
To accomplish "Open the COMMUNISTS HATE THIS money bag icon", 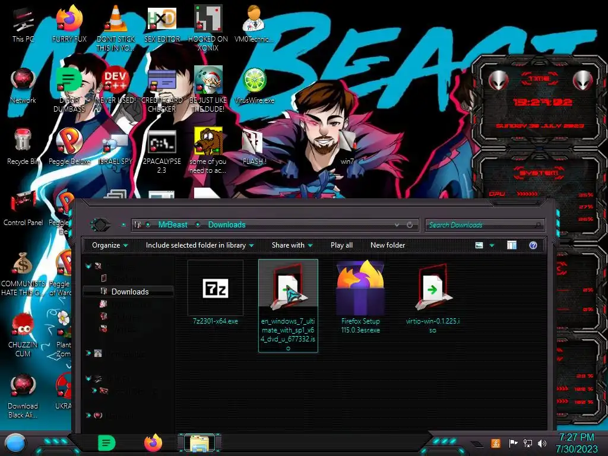I will tap(23, 273).
